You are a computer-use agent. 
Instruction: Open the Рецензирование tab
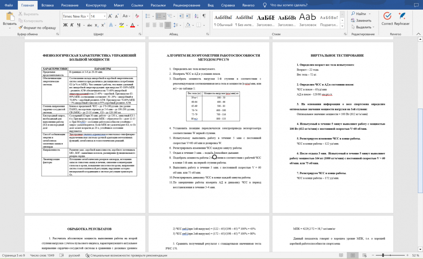click(187, 5)
